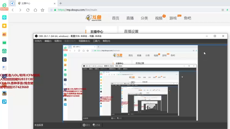This screenshot has height=129, width=230.
Task: Click the Douyu logo
Action: pos(94,18)
